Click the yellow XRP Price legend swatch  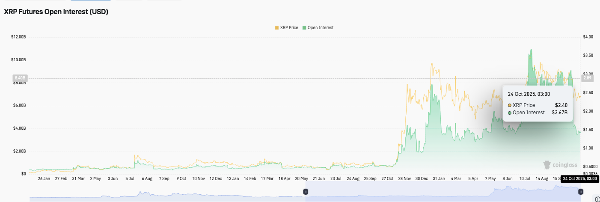pos(276,28)
